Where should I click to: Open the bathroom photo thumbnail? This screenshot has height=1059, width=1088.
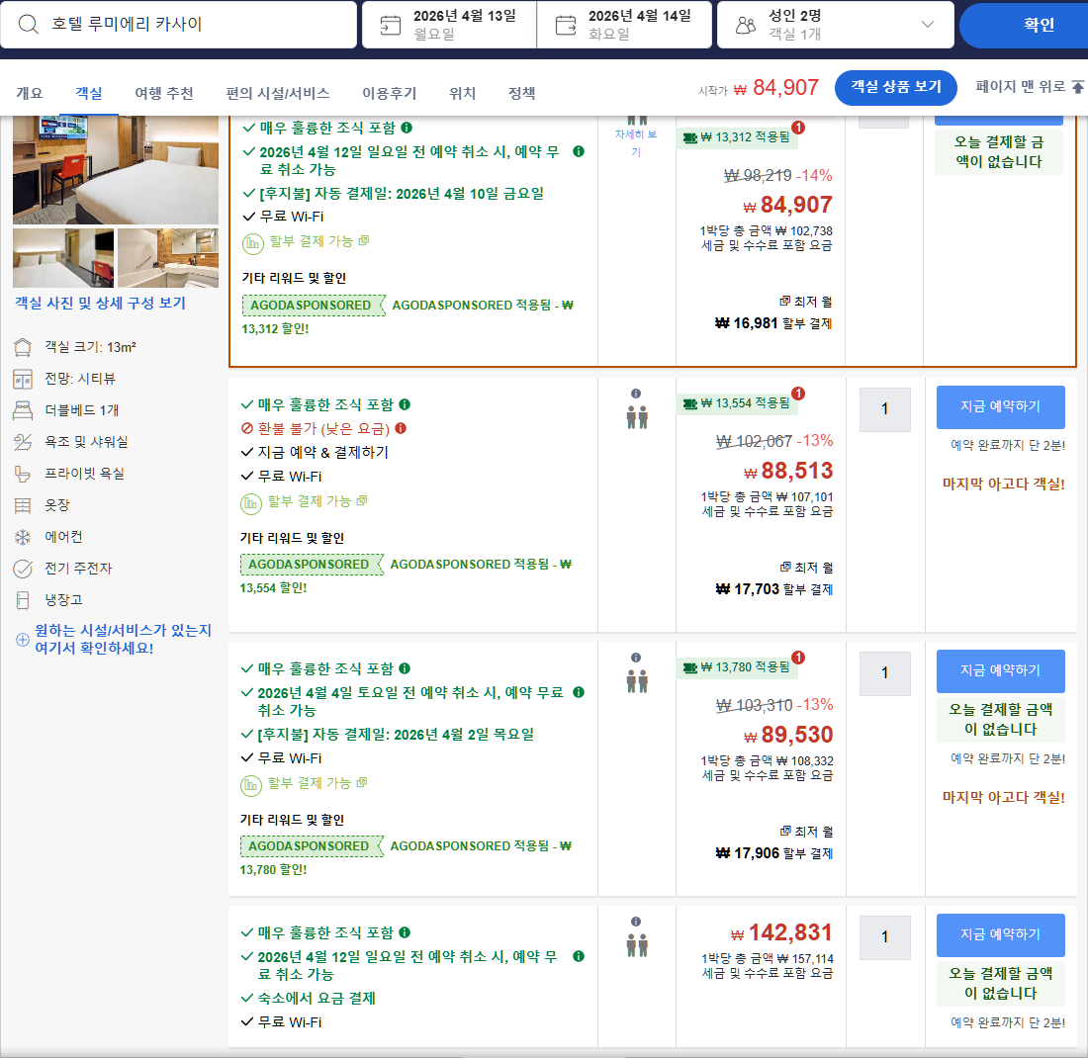(168, 258)
